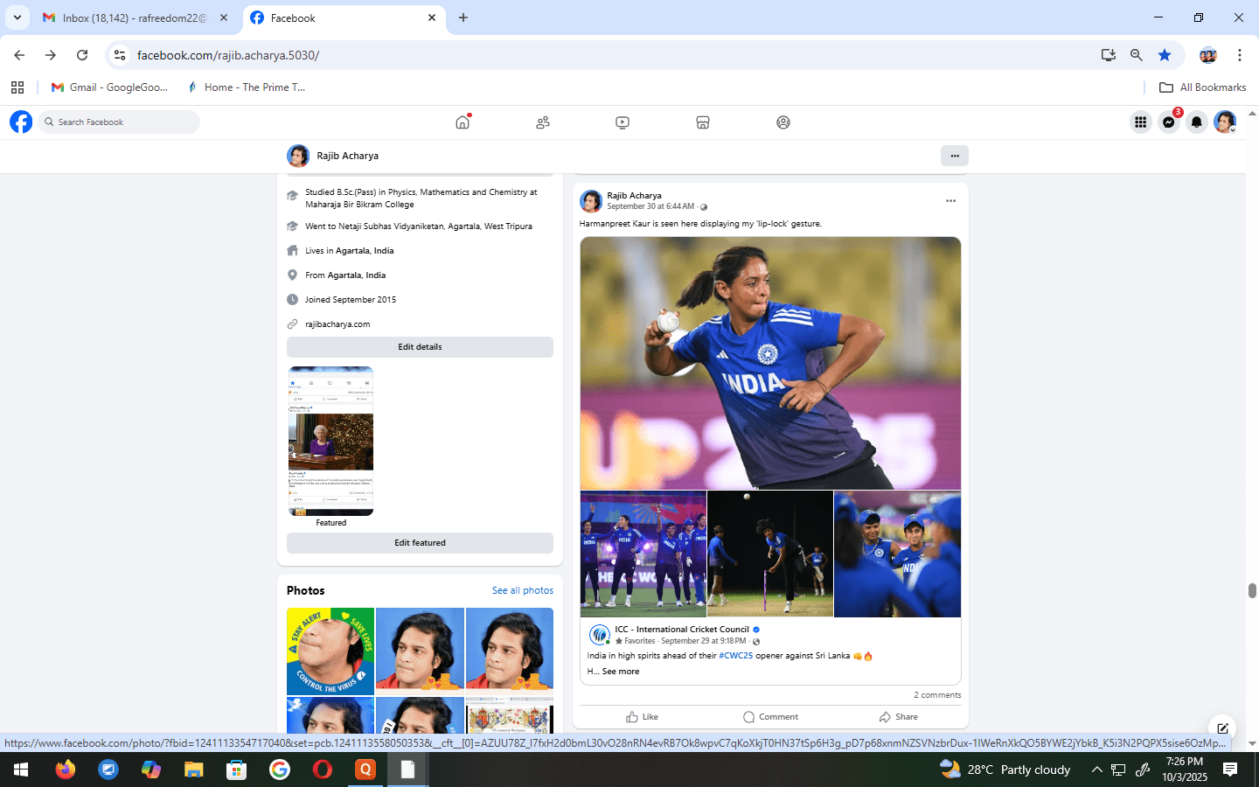Open the Notifications bell icon

click(1197, 122)
